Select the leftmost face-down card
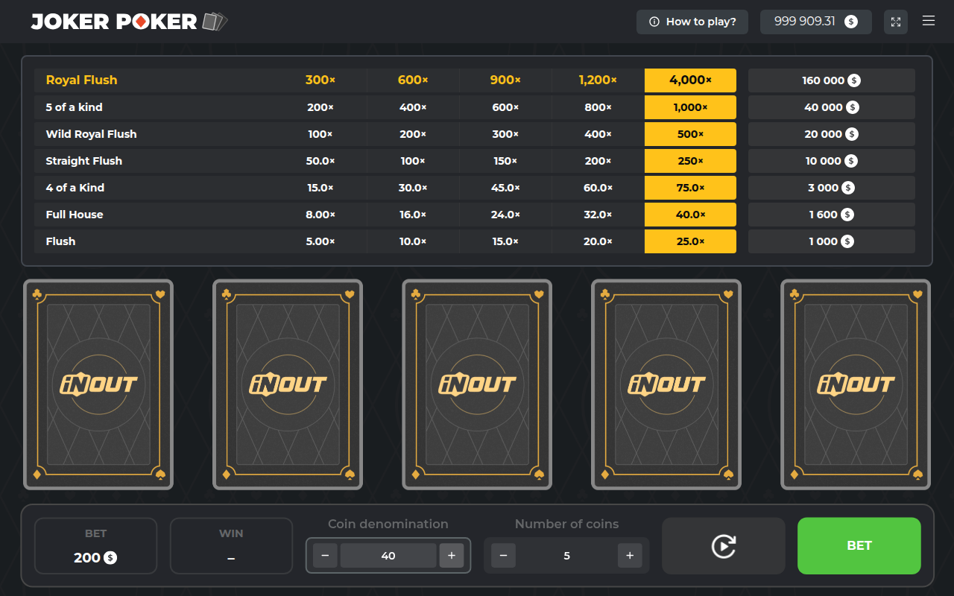The image size is (954, 596). tap(98, 384)
